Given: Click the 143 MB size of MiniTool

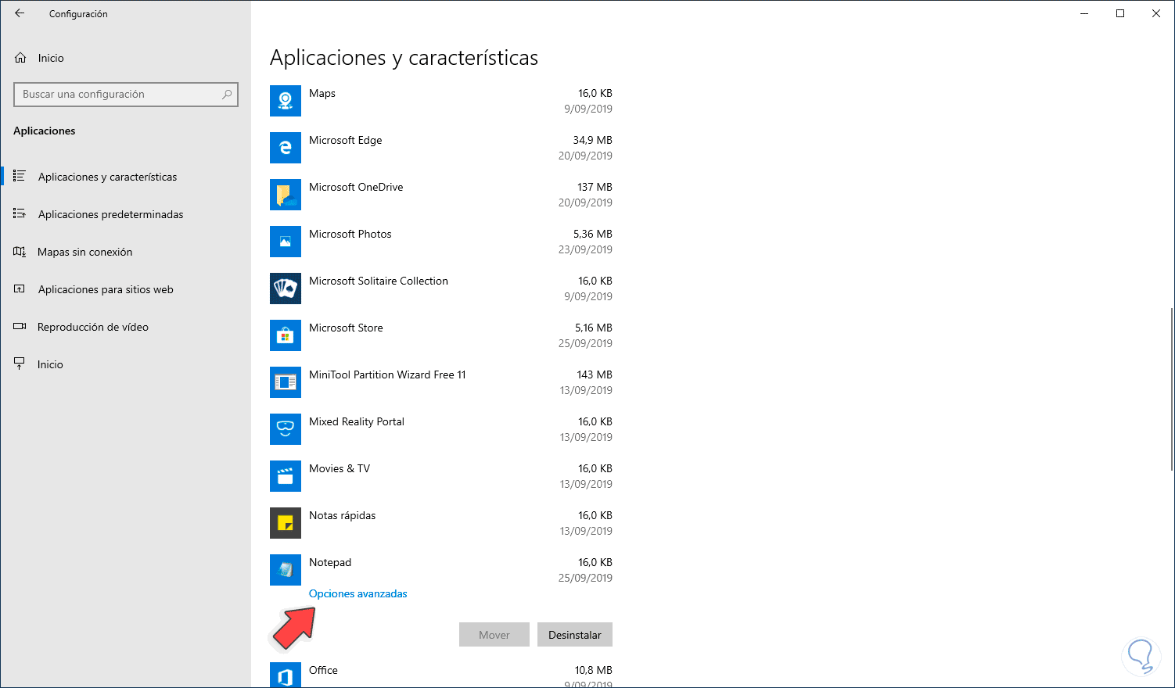Looking at the screenshot, I should coord(595,375).
